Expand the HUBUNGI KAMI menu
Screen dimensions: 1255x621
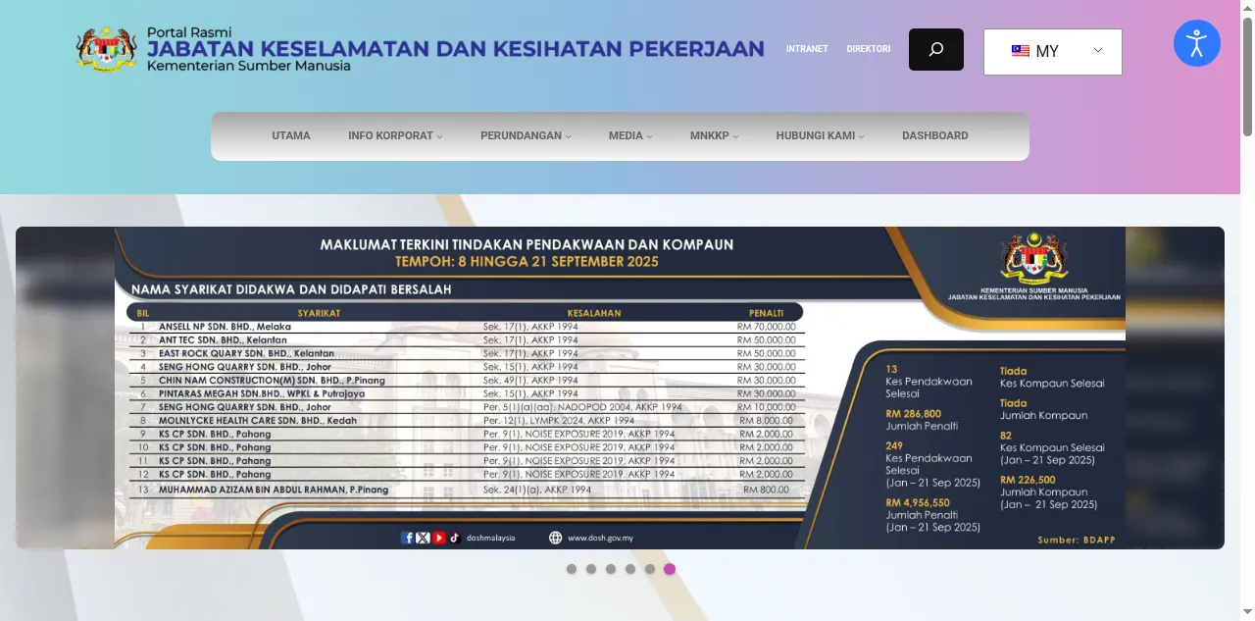(820, 136)
